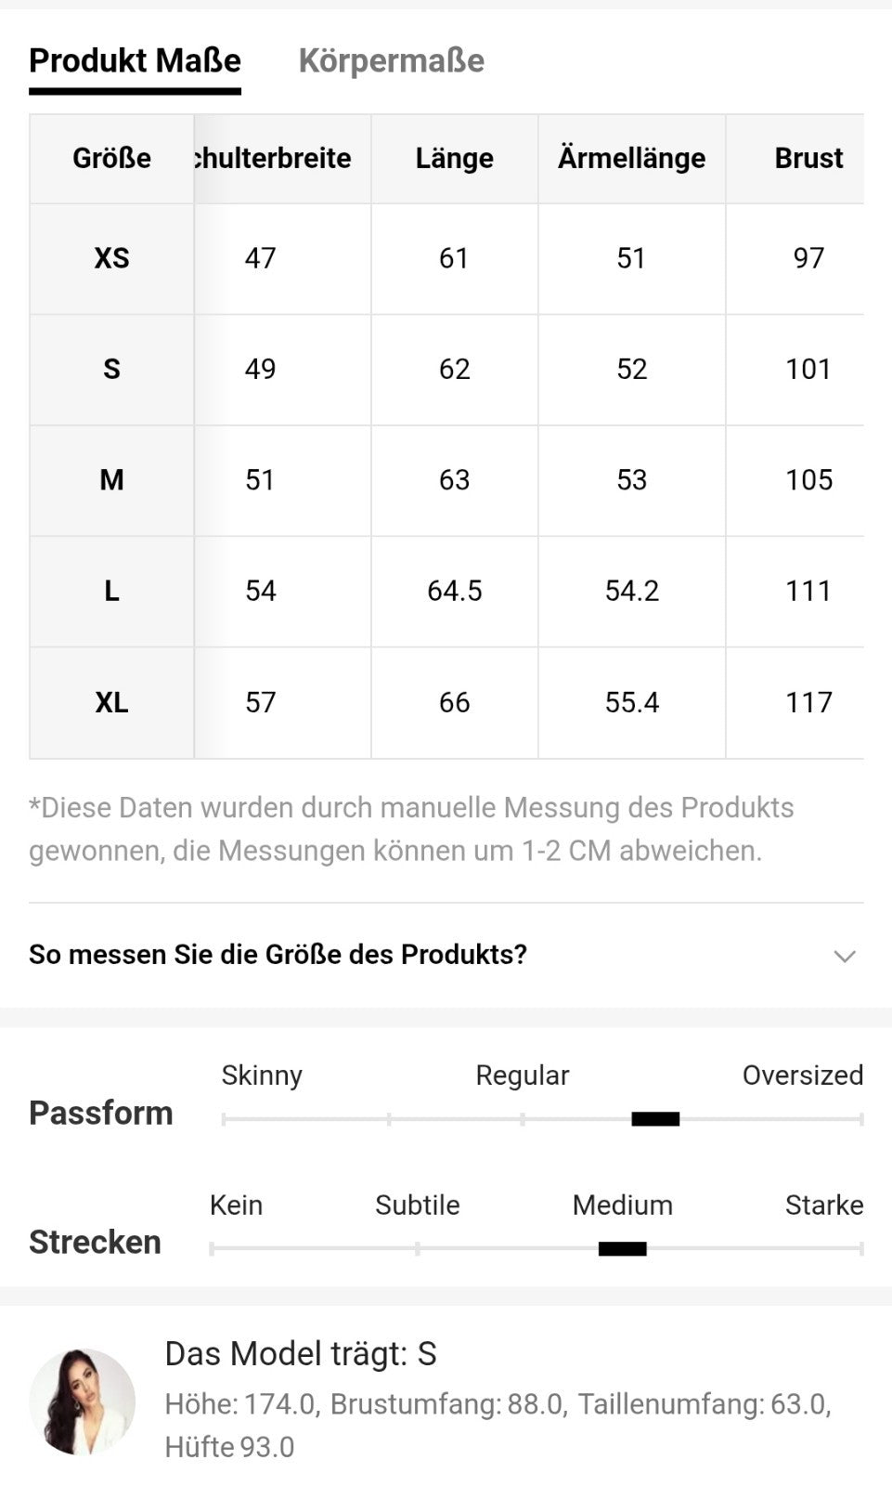
Task: Open 'So messen Sie die Größe des Produkts?'
Action: (x=278, y=955)
